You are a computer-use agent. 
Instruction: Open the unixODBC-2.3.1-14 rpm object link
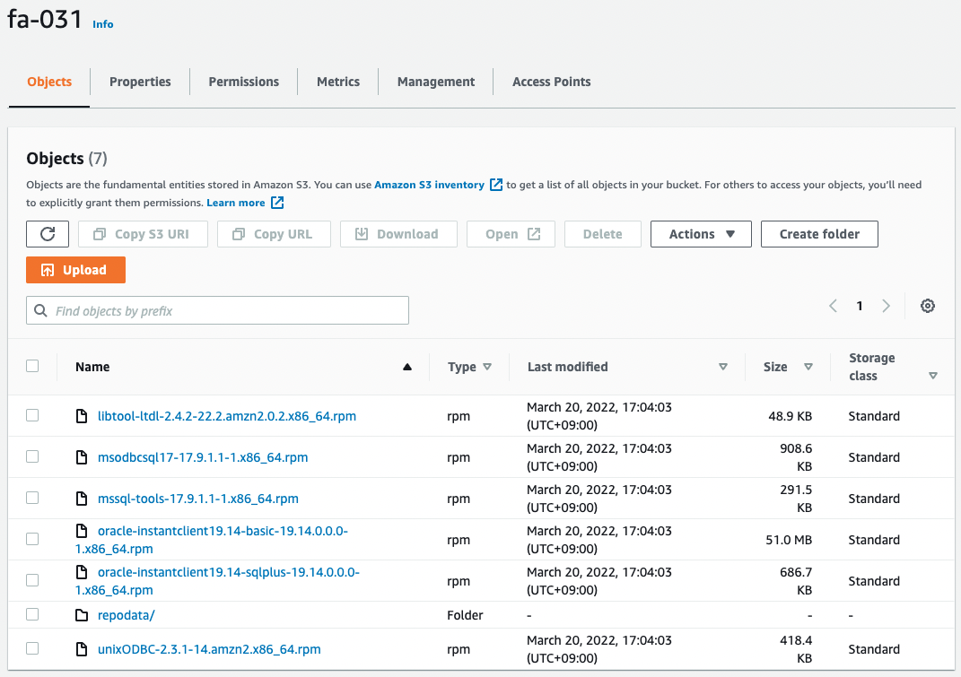point(209,649)
